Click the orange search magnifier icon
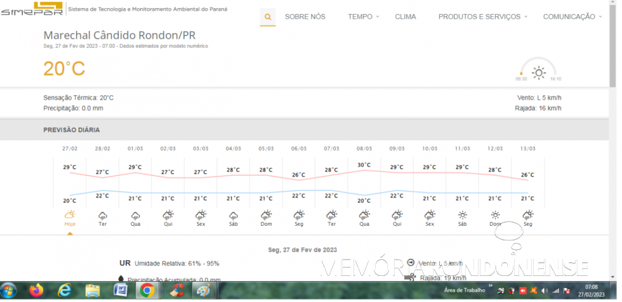The width and height of the screenshot is (622, 302). click(x=268, y=17)
